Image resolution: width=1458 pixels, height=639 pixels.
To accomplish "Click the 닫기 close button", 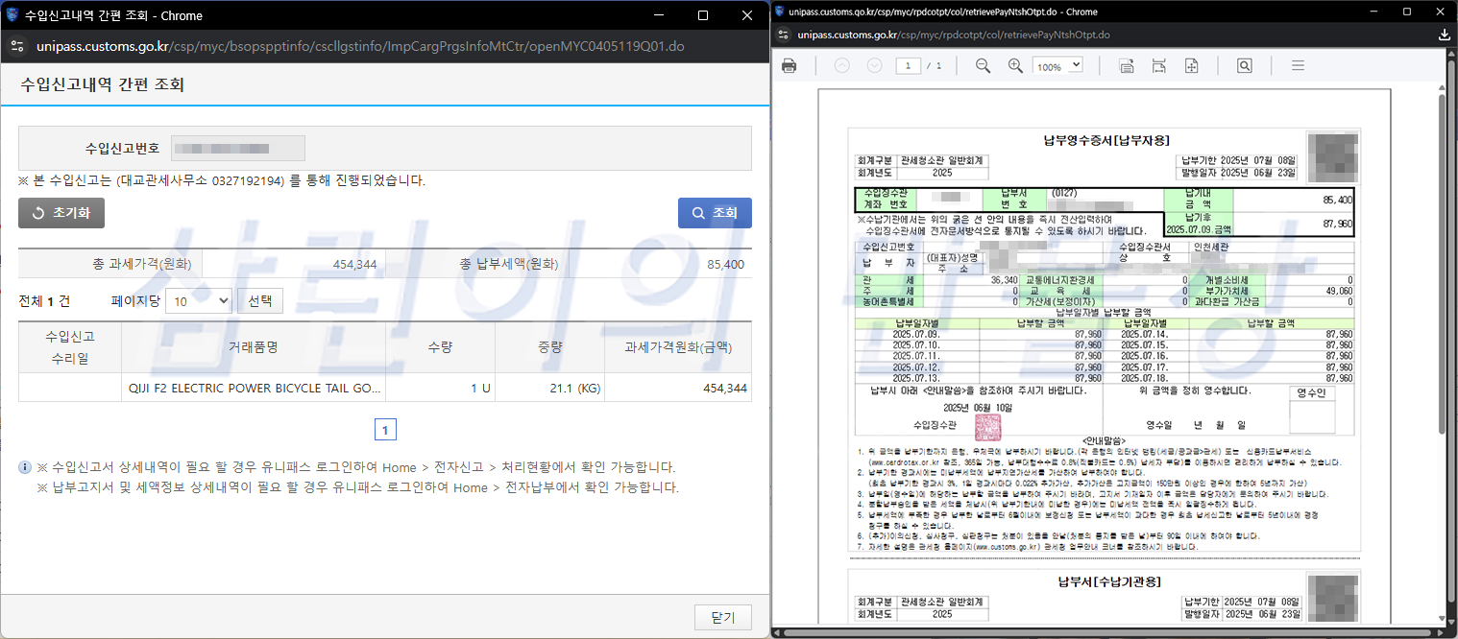I will point(723,617).
